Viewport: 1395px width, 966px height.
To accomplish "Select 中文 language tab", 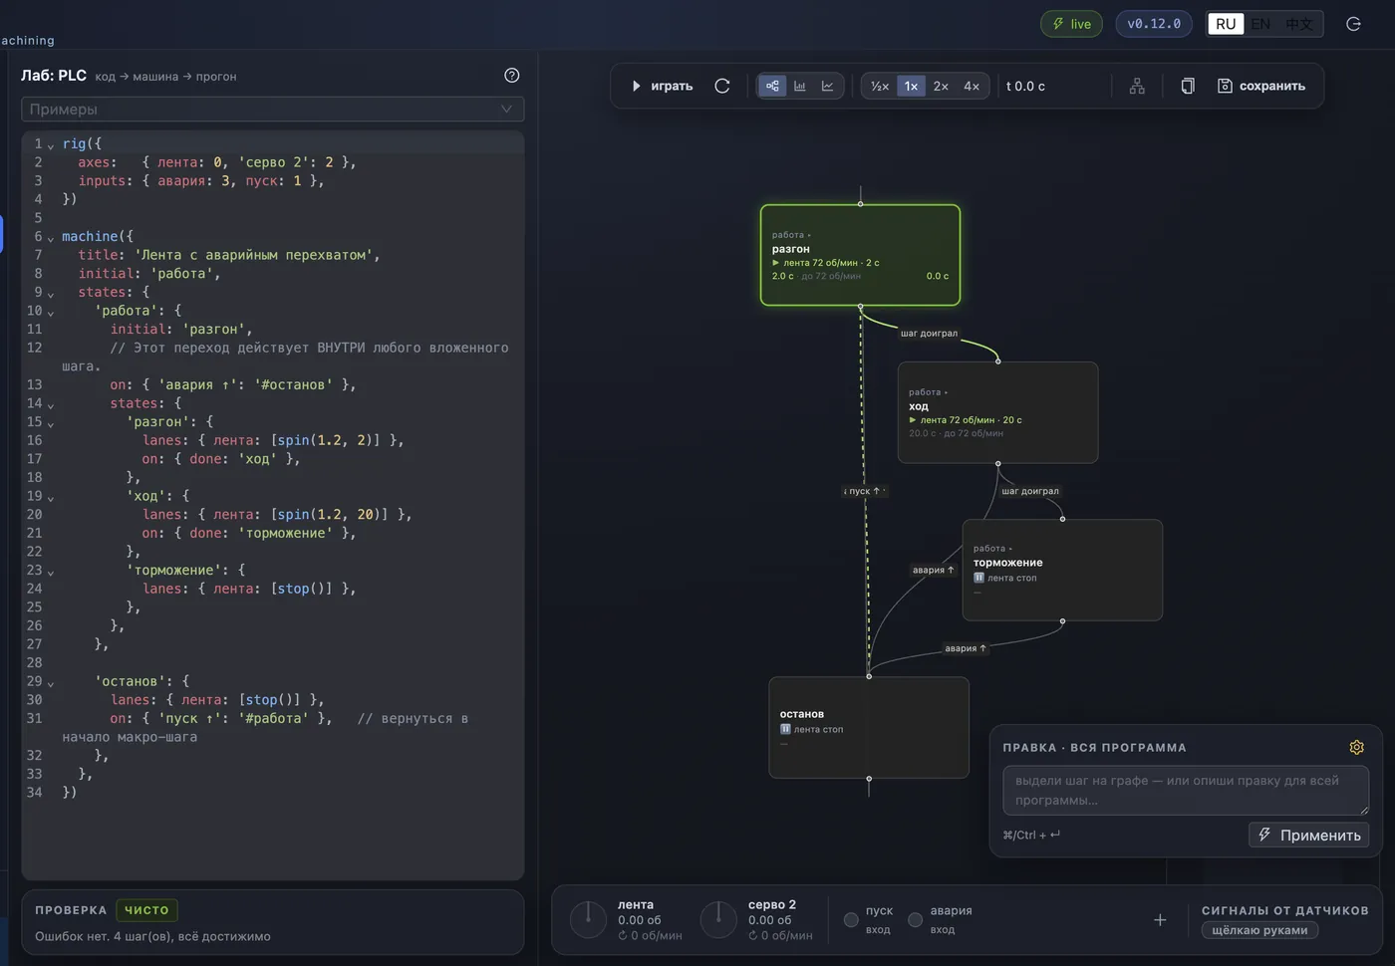I will click(x=1298, y=24).
